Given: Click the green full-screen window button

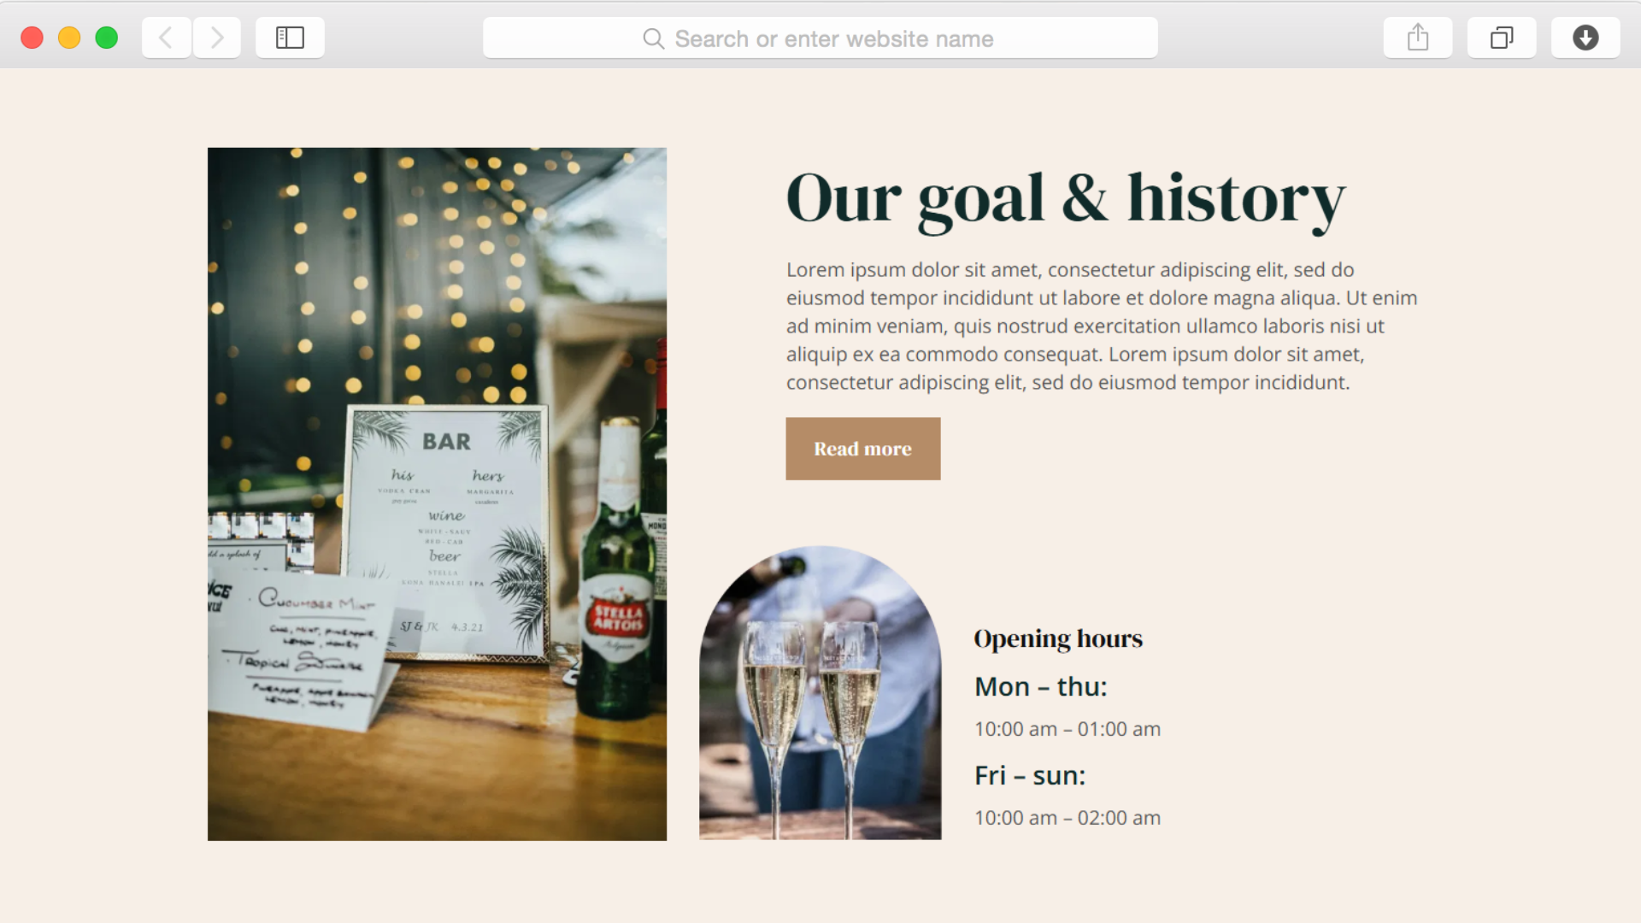Looking at the screenshot, I should click(107, 38).
